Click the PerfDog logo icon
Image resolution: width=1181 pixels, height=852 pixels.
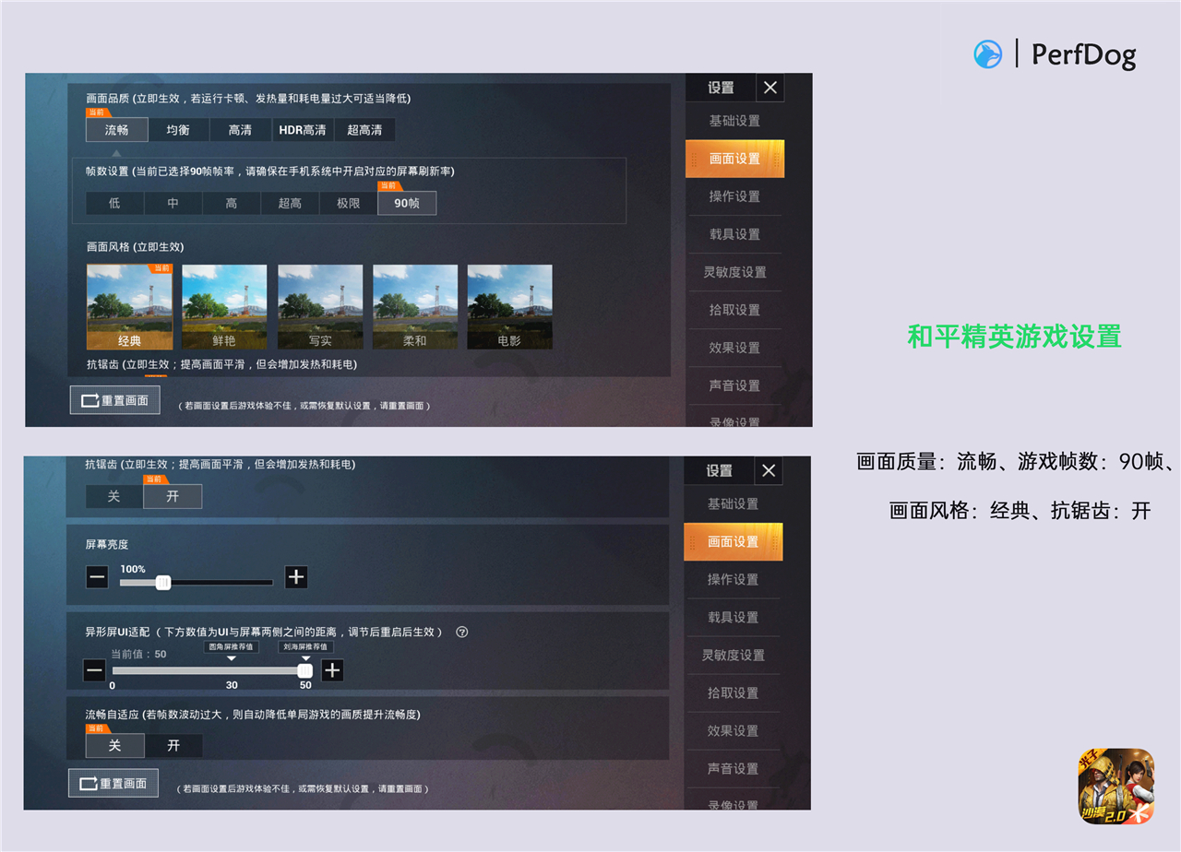pos(988,54)
